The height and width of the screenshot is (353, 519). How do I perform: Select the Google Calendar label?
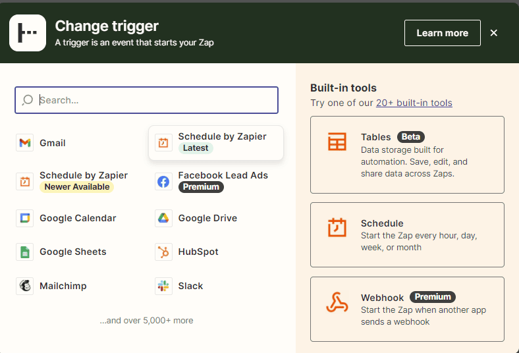tap(78, 218)
